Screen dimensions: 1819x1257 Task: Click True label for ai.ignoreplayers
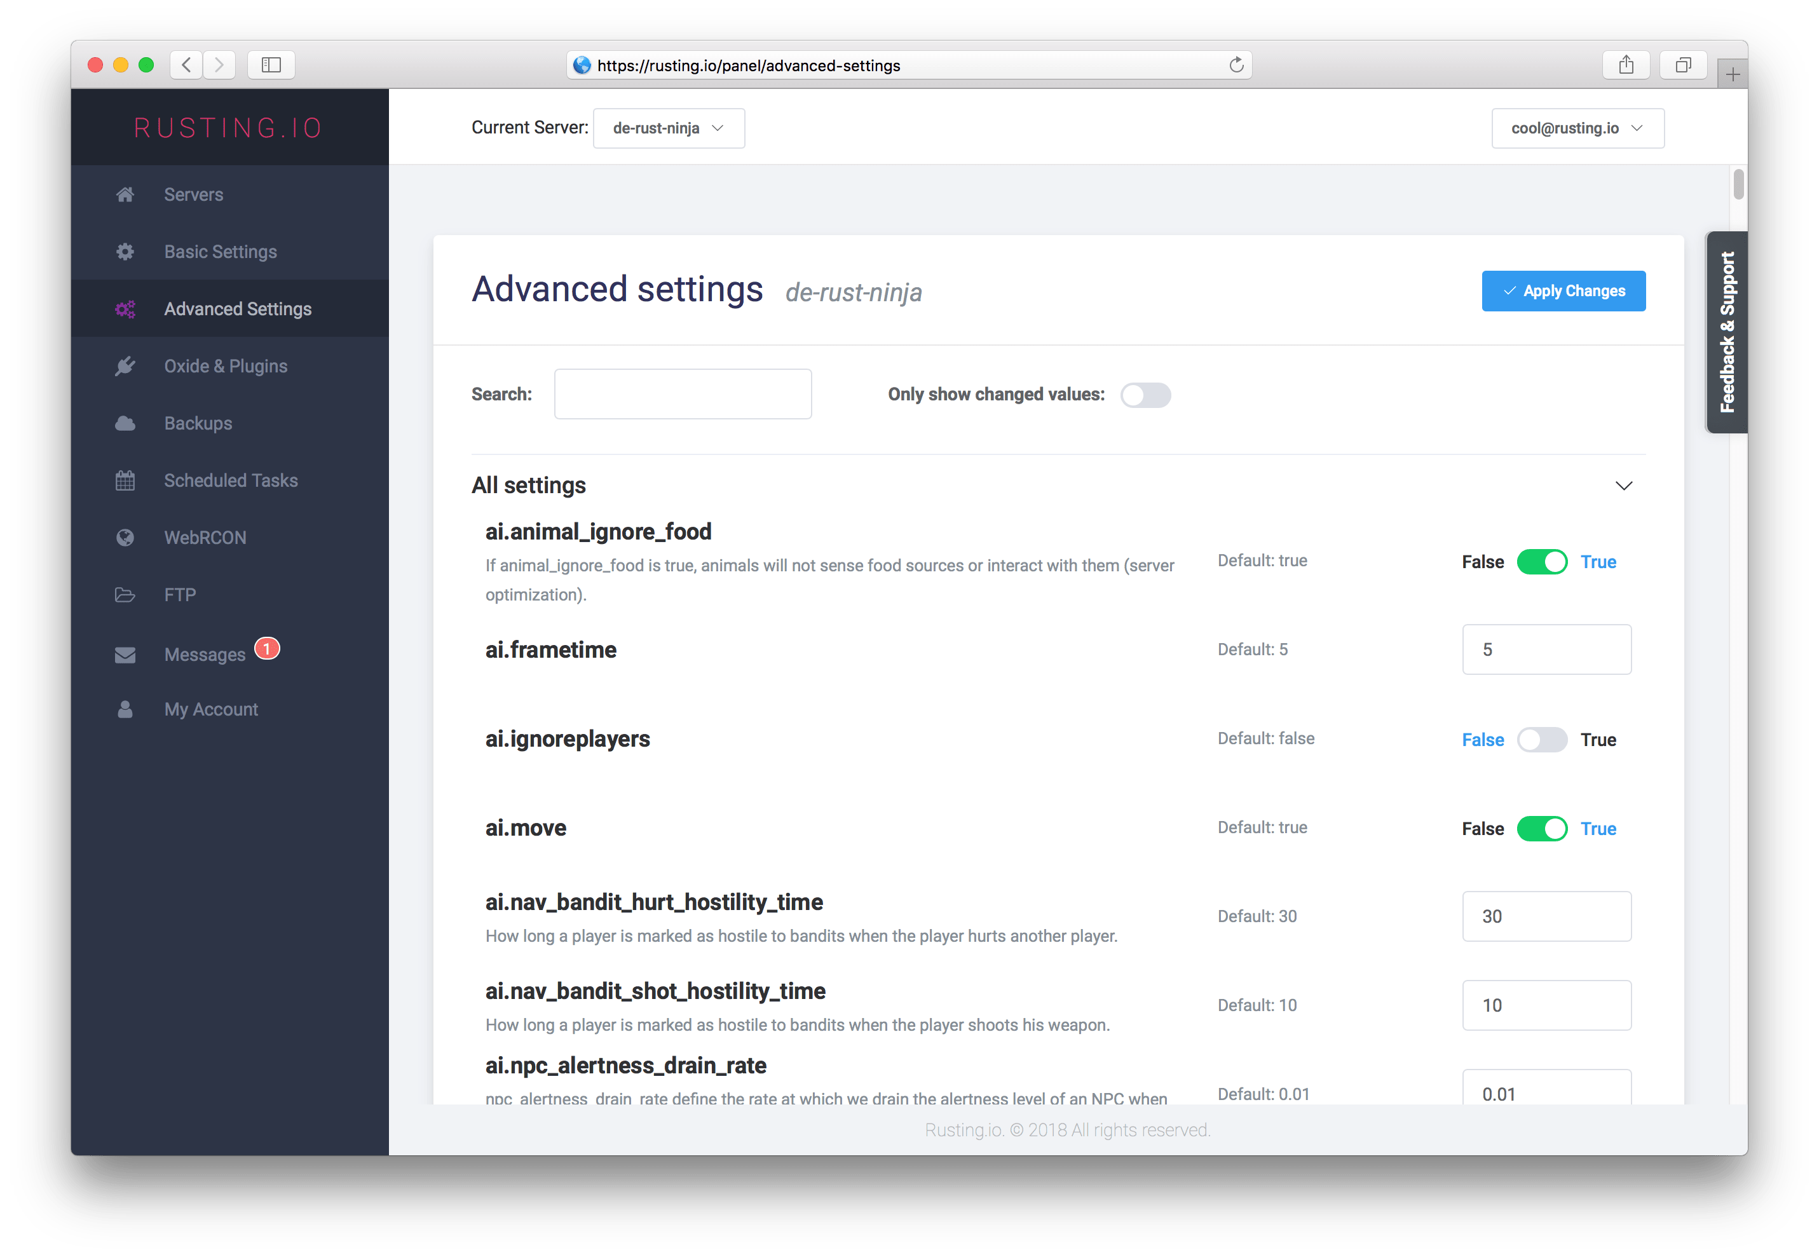point(1598,740)
